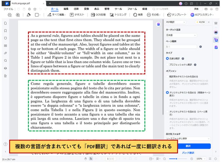The width and height of the screenshot is (222, 163).
Task: Open the ファイル menu
Action: tap(8, 9)
